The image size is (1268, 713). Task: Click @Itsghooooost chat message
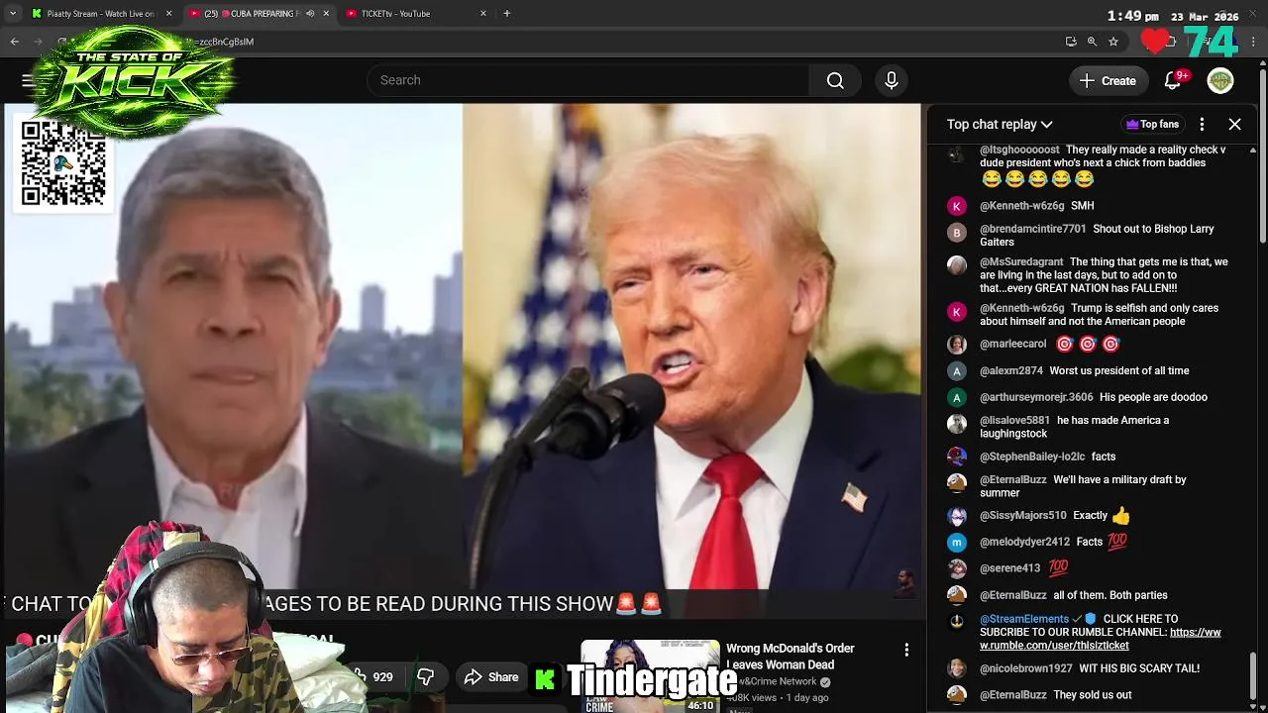[x=1090, y=164]
